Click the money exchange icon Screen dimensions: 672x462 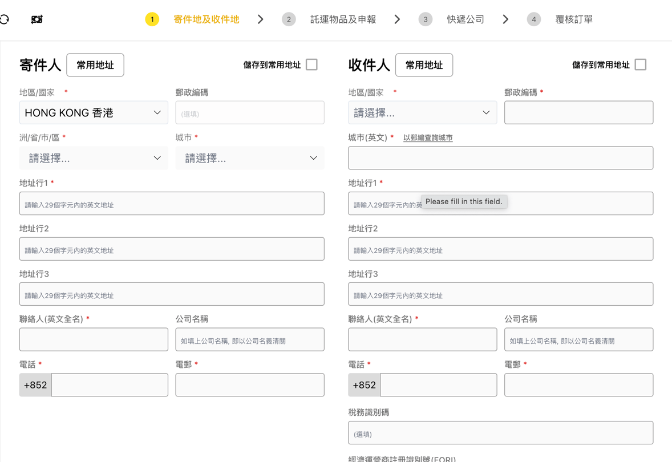(37, 19)
